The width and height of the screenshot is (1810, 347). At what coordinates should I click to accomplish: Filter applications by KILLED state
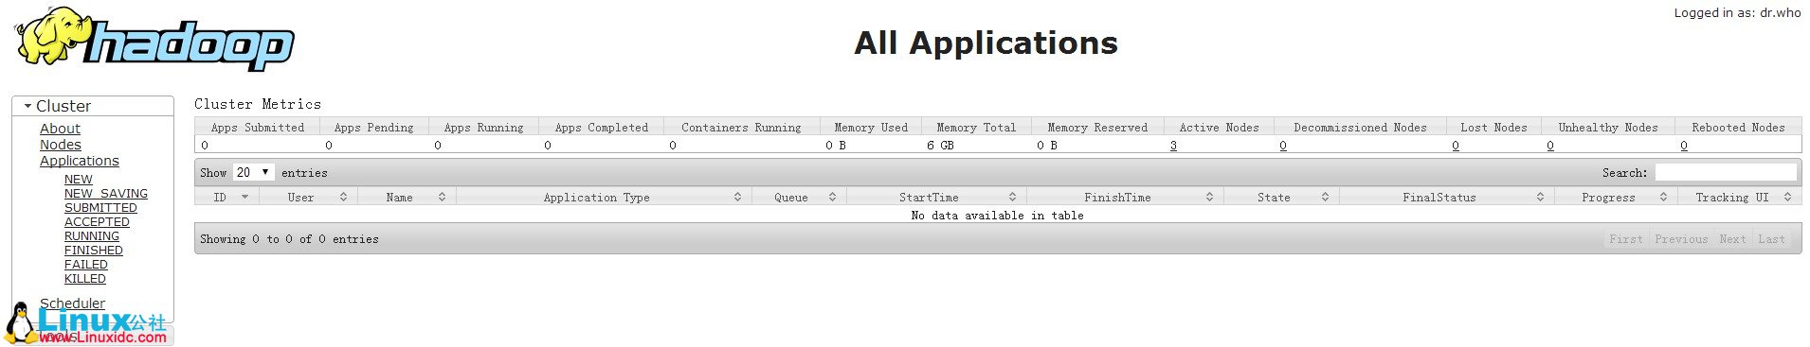click(85, 279)
